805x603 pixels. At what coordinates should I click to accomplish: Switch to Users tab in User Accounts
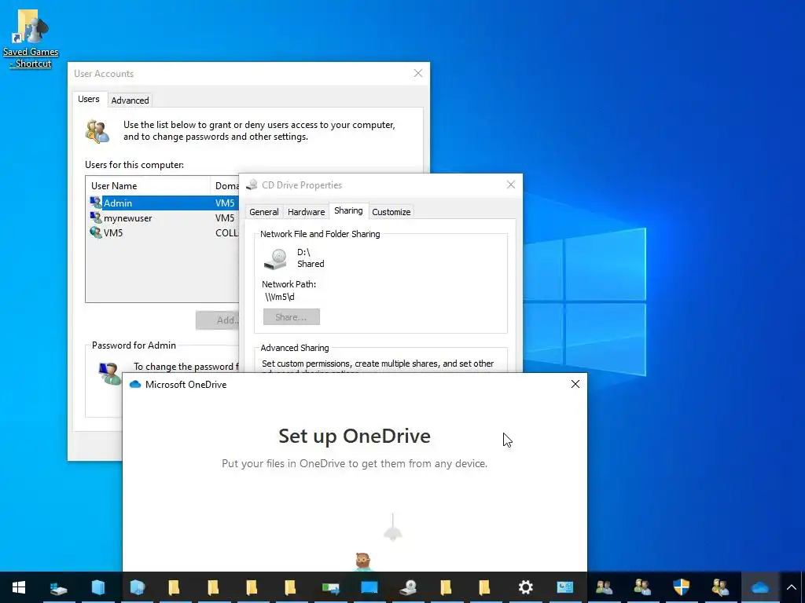pyautogui.click(x=89, y=99)
